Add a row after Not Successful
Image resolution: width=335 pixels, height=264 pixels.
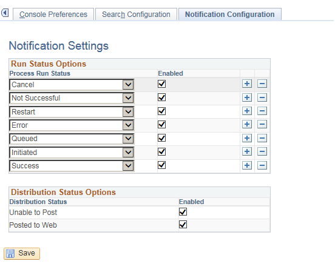(247, 97)
